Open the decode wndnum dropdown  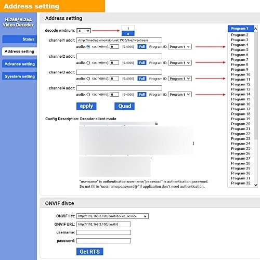click(84, 31)
